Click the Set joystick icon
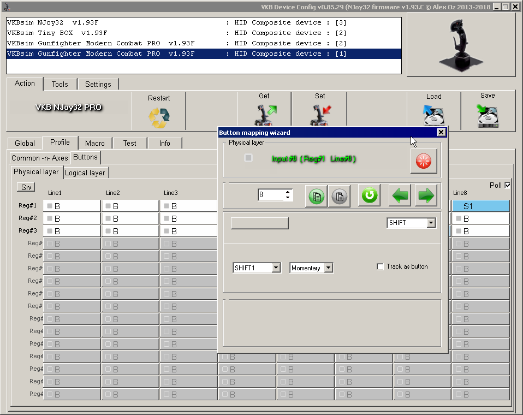 (320, 115)
